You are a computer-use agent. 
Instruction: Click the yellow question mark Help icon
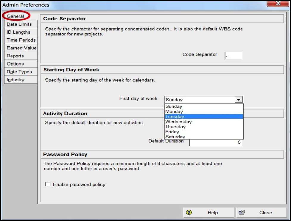[189, 212]
